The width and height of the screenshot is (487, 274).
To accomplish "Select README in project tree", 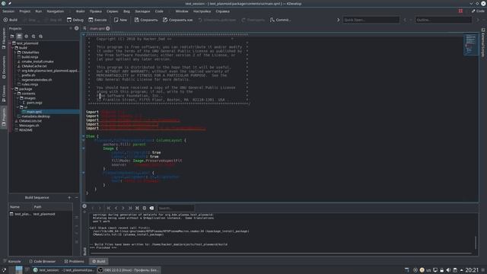I will 25,130.
